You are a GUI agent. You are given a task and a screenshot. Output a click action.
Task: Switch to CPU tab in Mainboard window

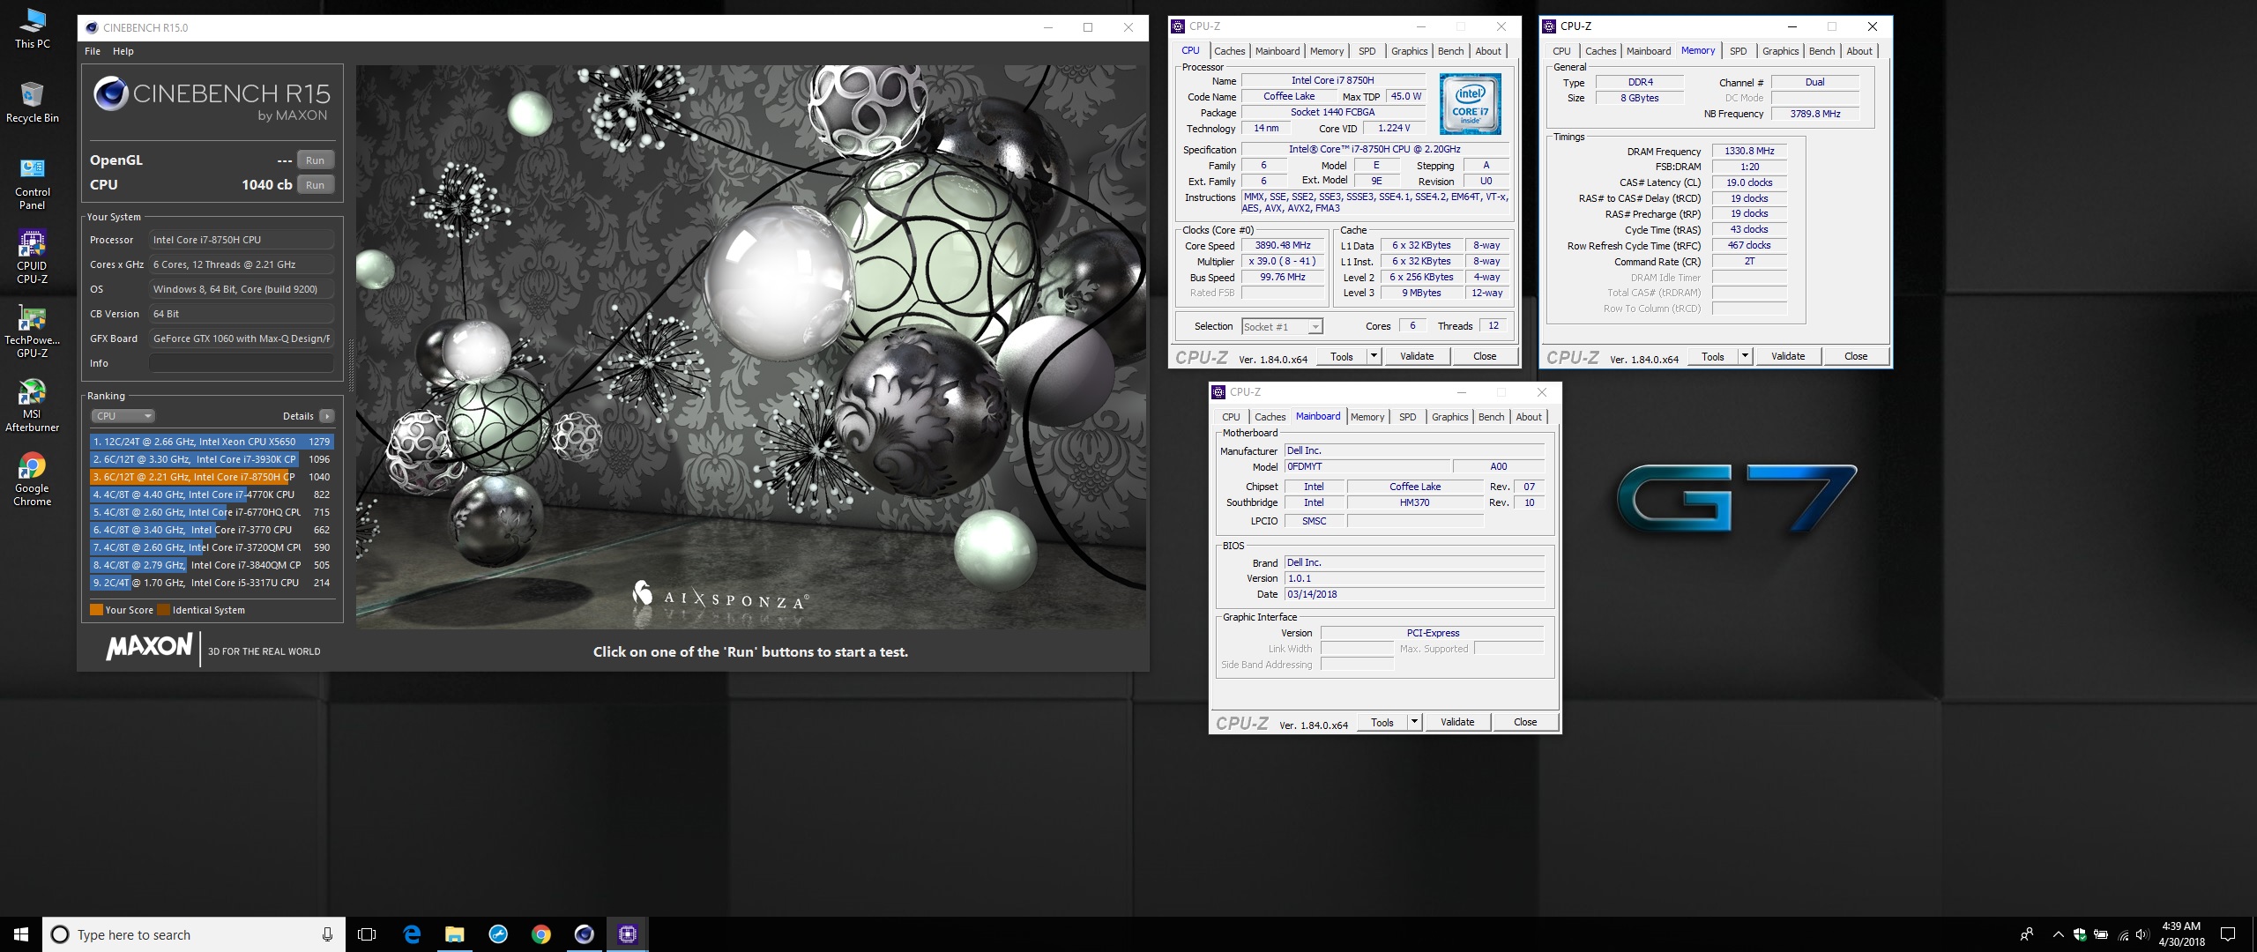[x=1231, y=417]
